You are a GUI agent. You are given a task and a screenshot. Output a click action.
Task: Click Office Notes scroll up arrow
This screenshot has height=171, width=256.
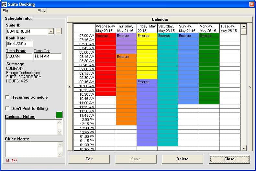pos(60,144)
